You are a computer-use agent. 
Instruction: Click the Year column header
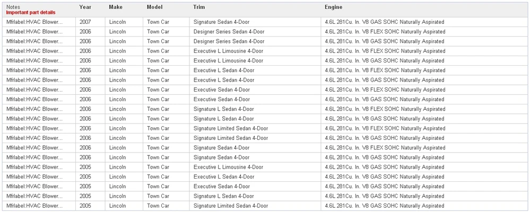[85, 7]
